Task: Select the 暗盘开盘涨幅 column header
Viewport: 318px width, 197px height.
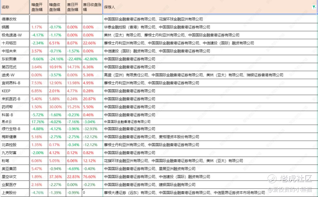Action: (x=39, y=7)
